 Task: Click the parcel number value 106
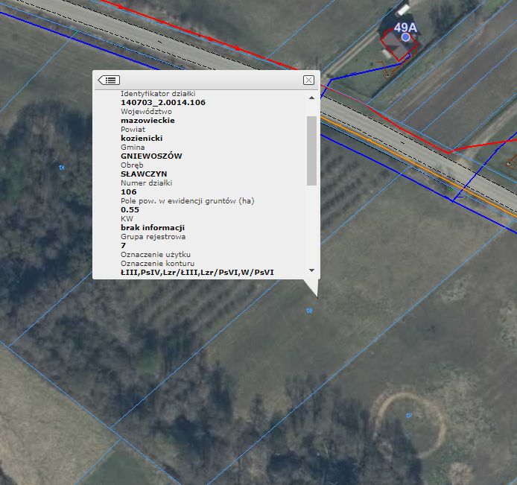click(129, 192)
